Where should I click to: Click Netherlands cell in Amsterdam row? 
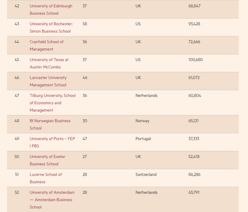click(x=147, y=192)
